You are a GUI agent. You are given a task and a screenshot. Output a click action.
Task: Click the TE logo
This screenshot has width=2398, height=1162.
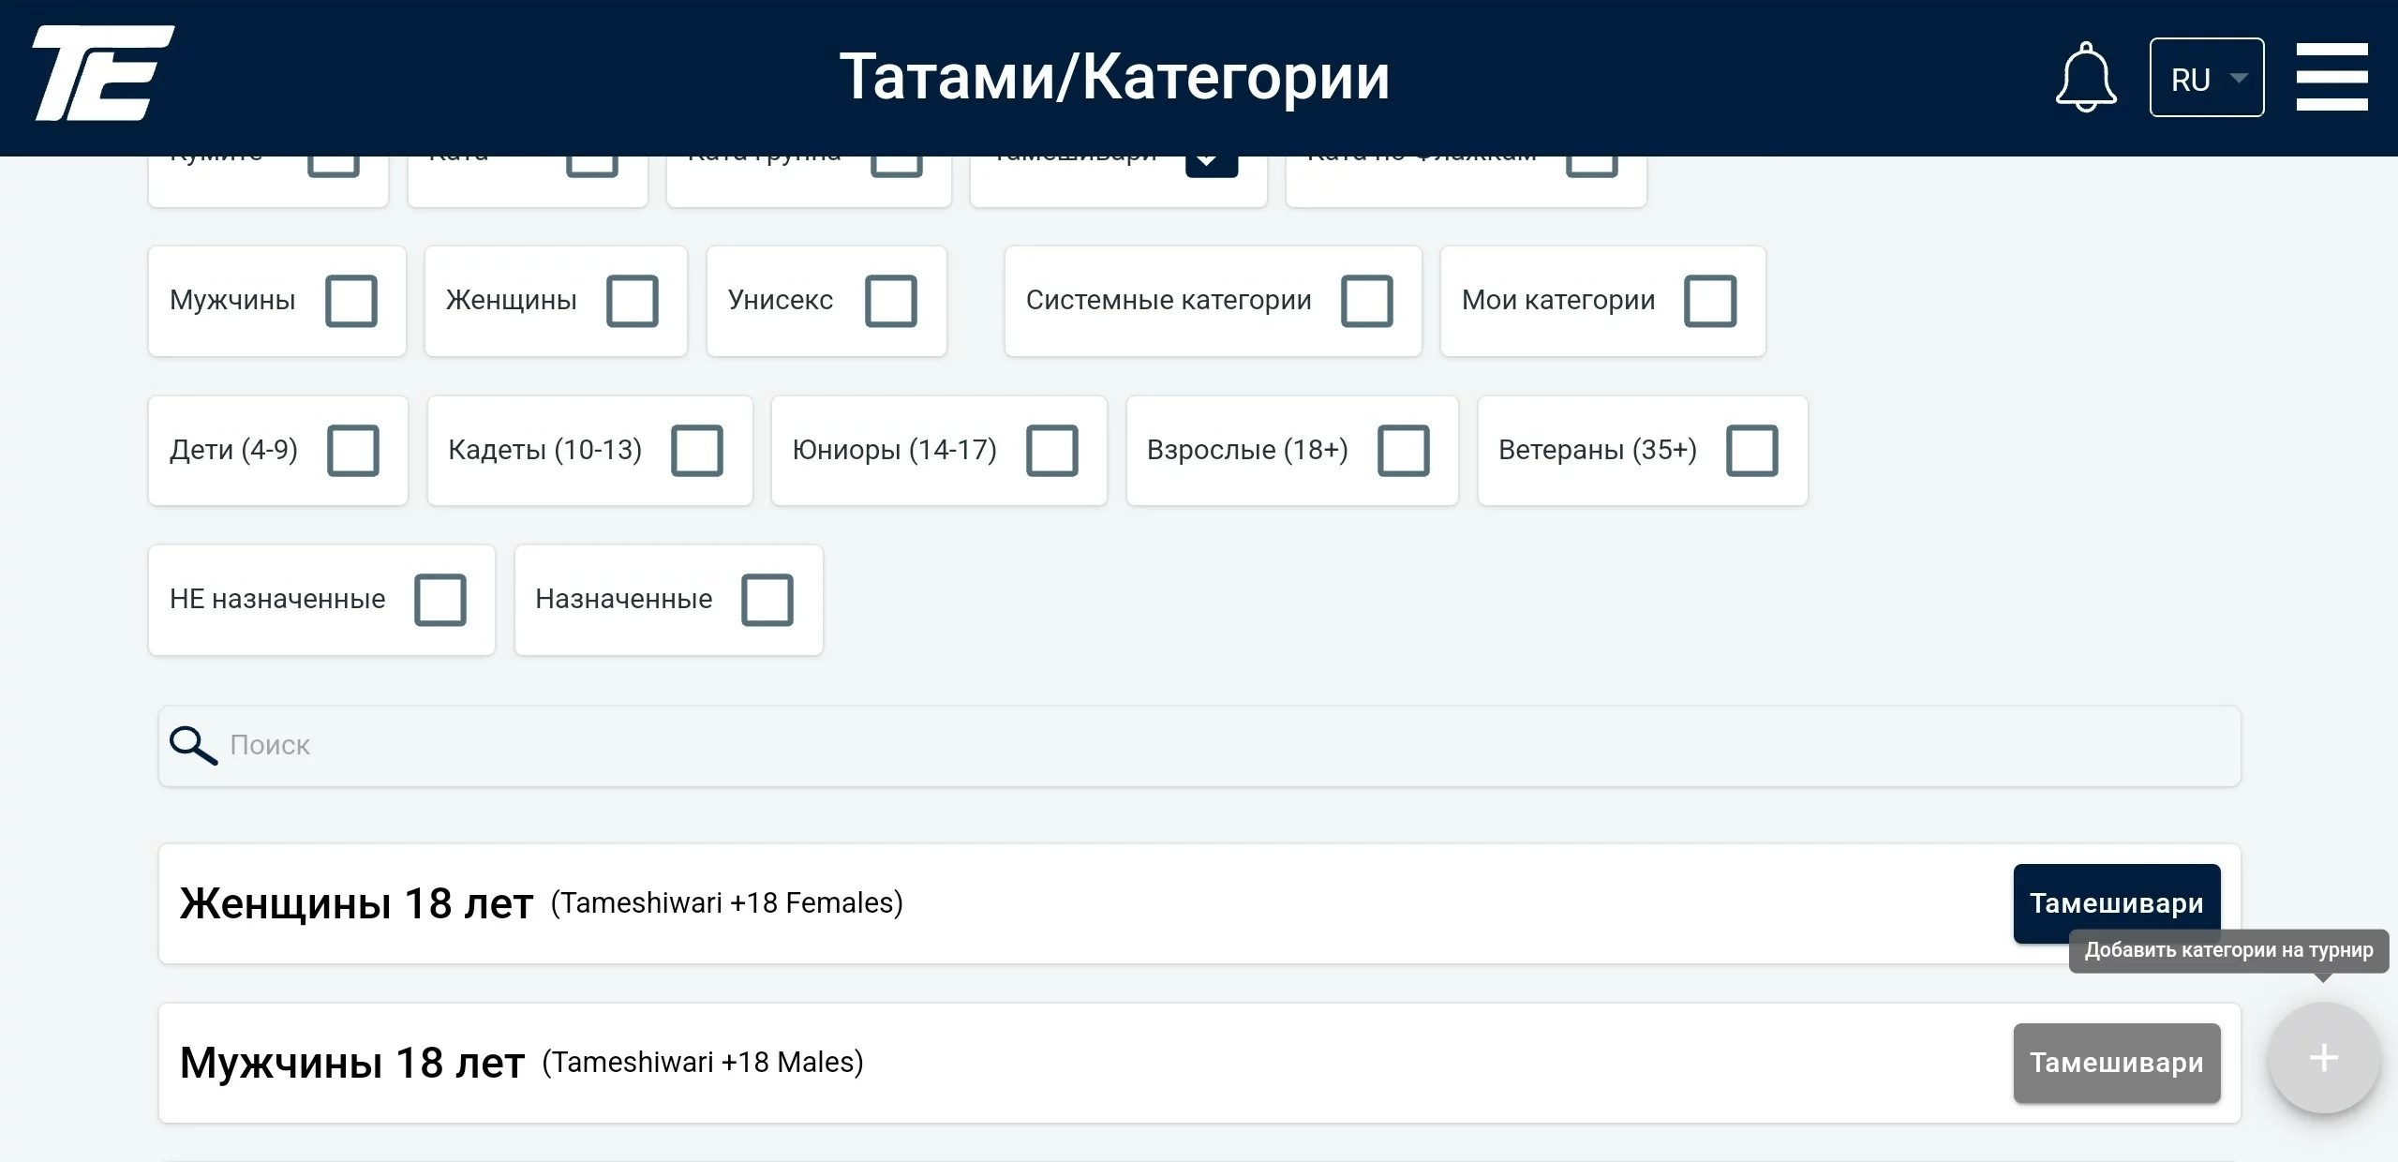coord(103,73)
